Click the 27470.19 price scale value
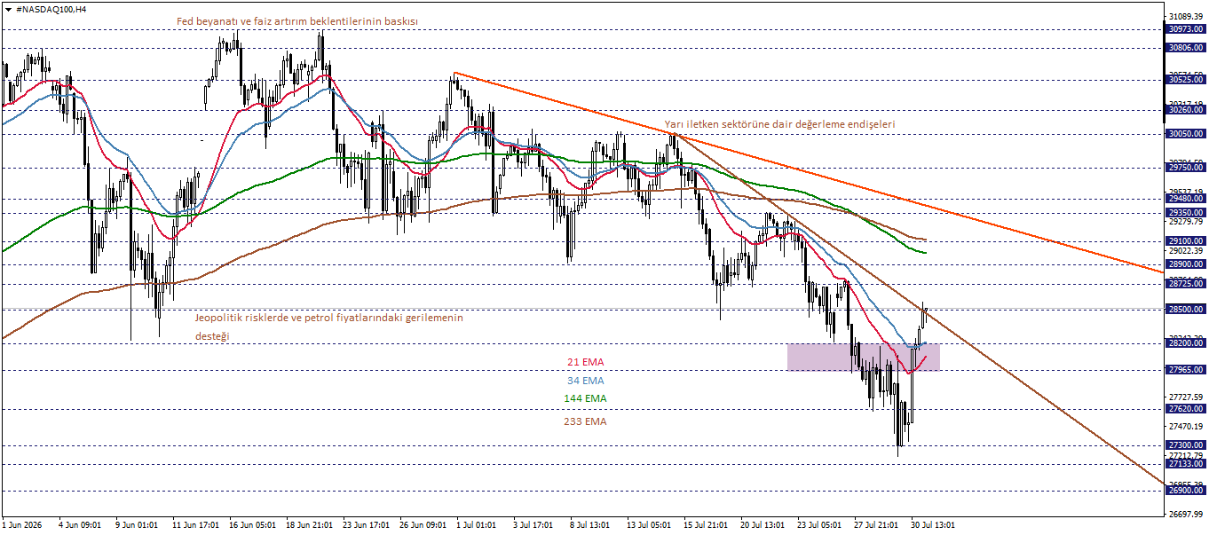This screenshot has height=535, width=1209. coord(1187,427)
